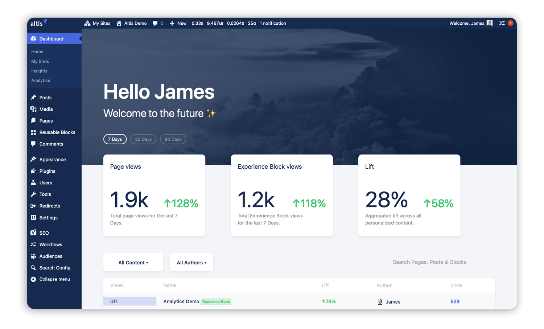Click the Page views card
The image size is (544, 329).
tap(154, 195)
